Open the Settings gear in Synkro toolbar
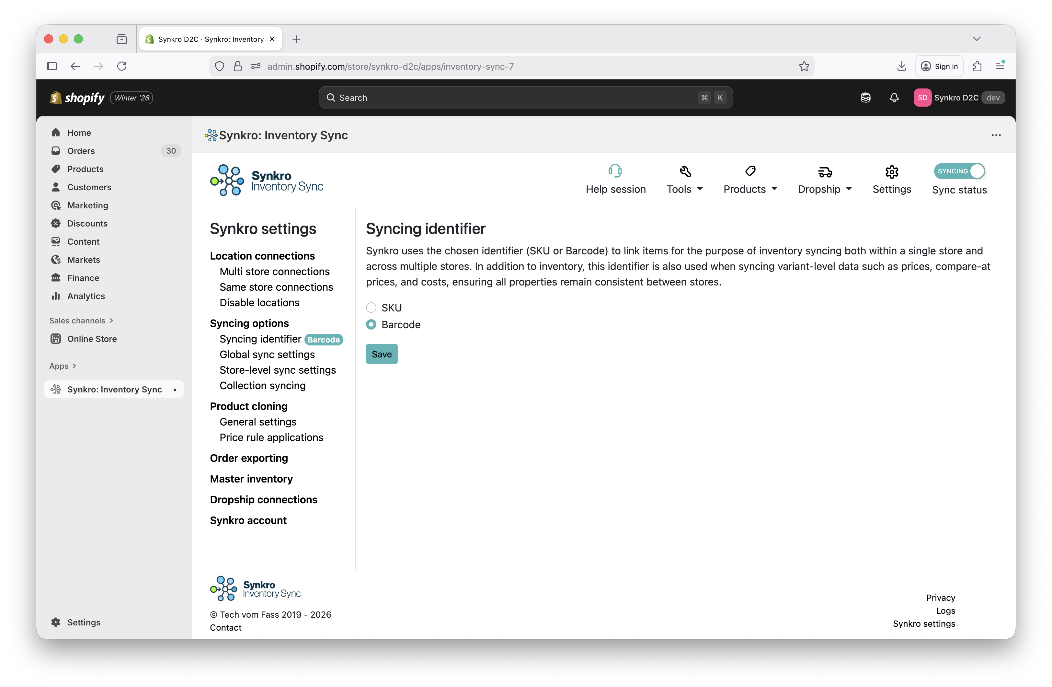Image resolution: width=1052 pixels, height=687 pixels. tap(891, 172)
